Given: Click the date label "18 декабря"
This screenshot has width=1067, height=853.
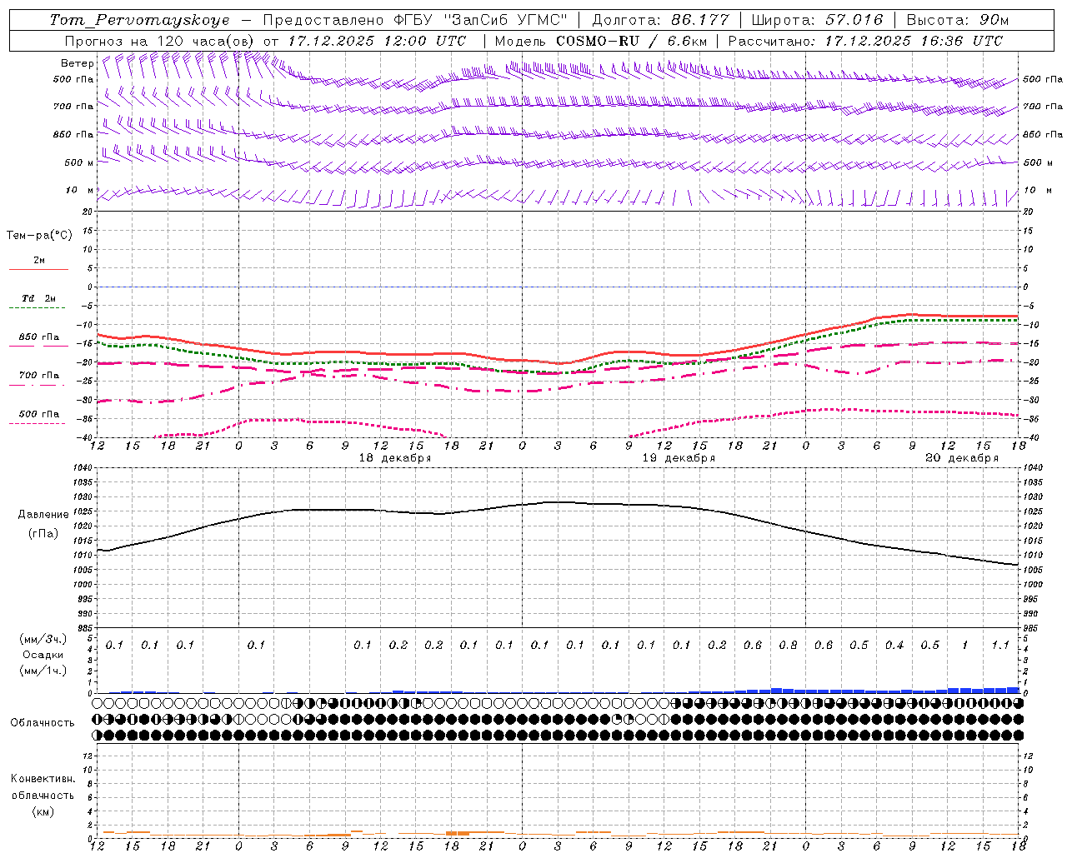Looking at the screenshot, I should [395, 458].
